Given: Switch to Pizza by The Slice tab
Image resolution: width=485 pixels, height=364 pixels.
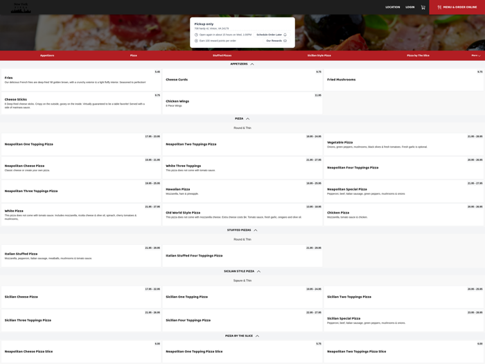Looking at the screenshot, I should pos(418,55).
